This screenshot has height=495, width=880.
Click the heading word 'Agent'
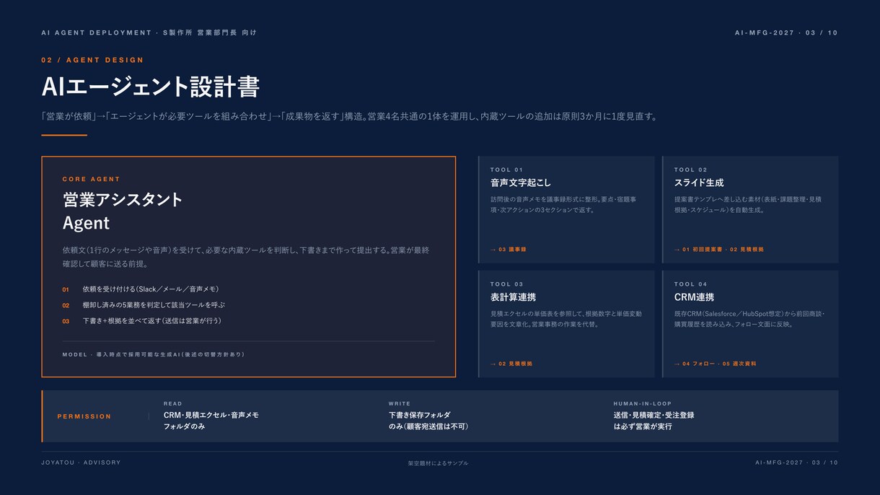point(86,223)
